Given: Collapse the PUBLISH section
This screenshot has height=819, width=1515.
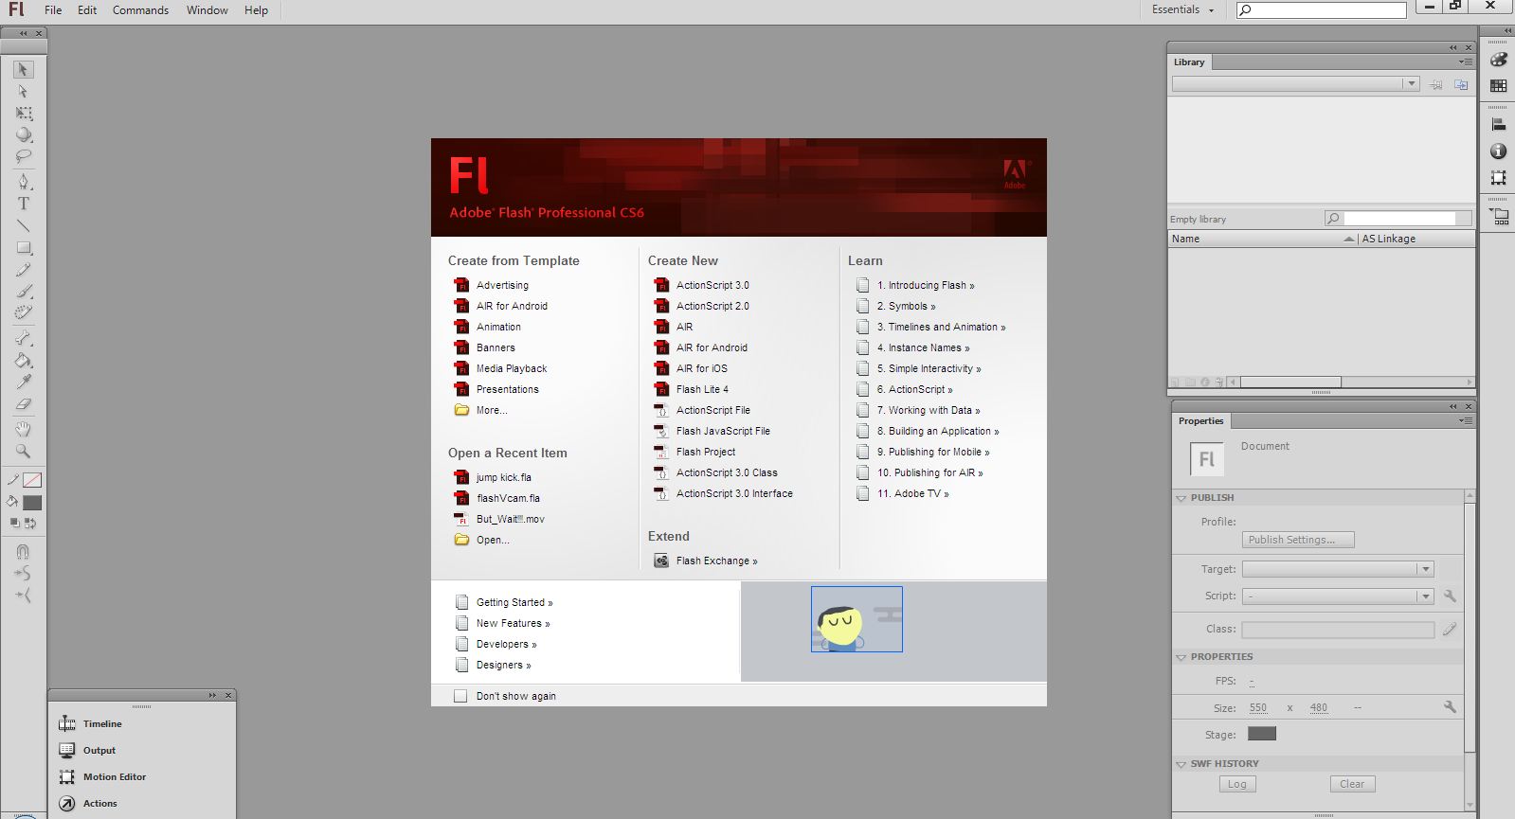Looking at the screenshot, I should tap(1181, 498).
